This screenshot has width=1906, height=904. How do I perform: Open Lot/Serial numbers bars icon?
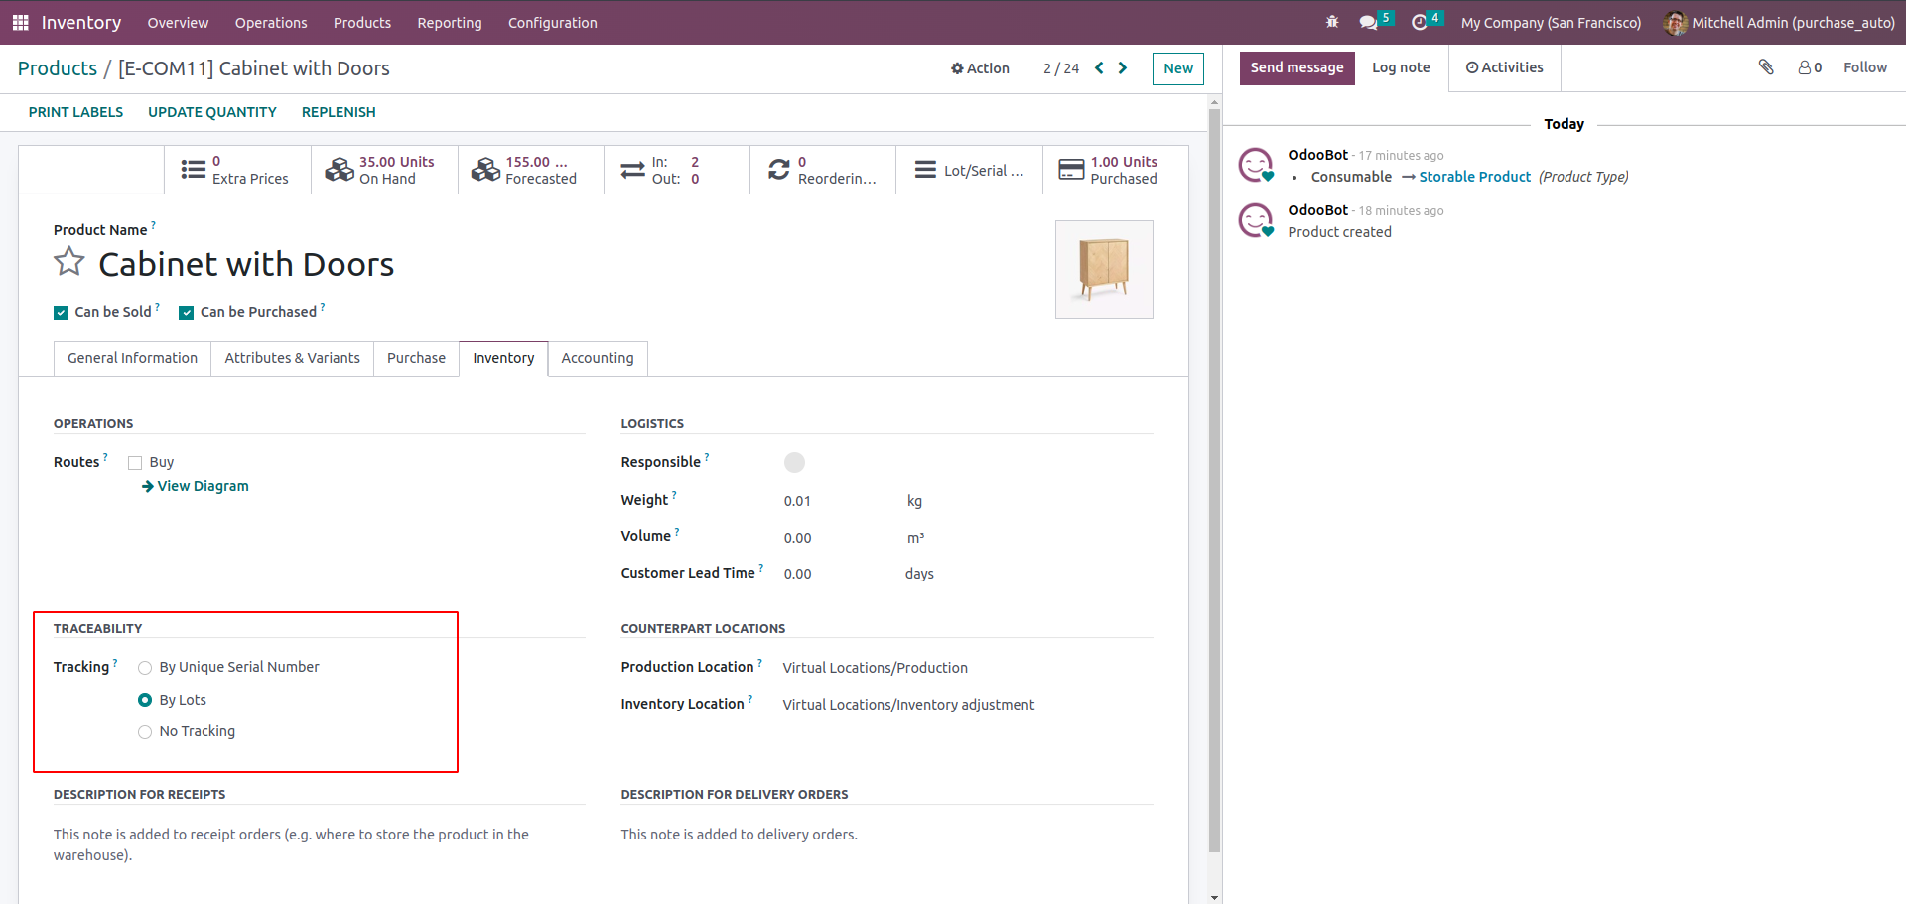[x=925, y=170]
